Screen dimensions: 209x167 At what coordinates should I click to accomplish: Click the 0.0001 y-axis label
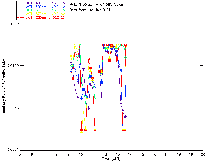[x=13, y=150]
